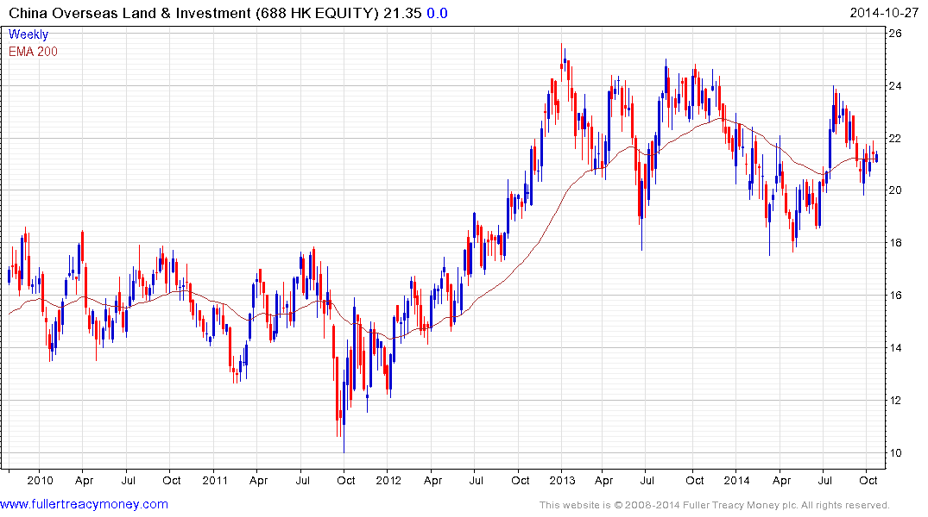Screen dimensions: 928x517
Task: Click the y-axis price label 24
Action: click(x=895, y=86)
